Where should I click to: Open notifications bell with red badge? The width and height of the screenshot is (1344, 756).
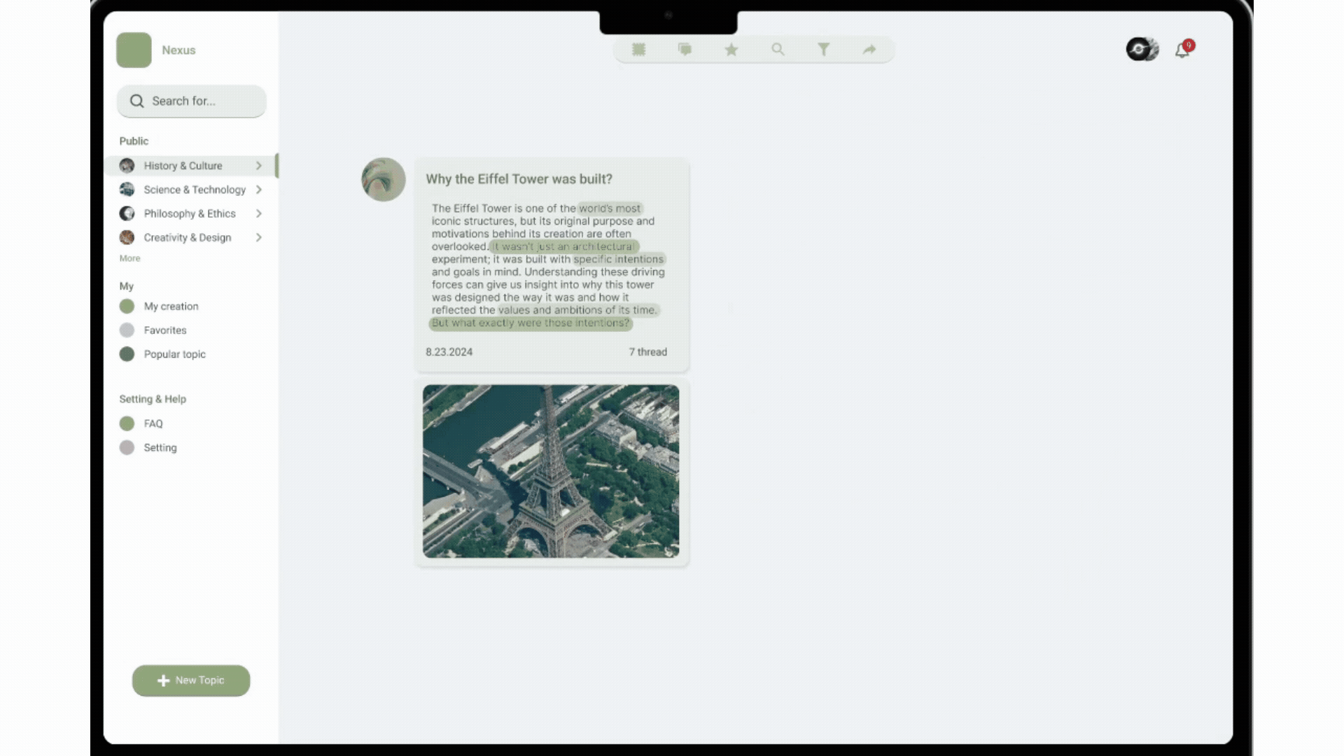(1182, 50)
